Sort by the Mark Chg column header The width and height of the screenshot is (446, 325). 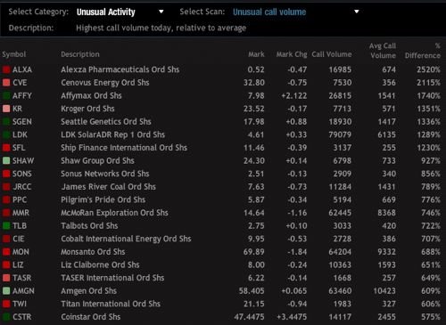[292, 54]
